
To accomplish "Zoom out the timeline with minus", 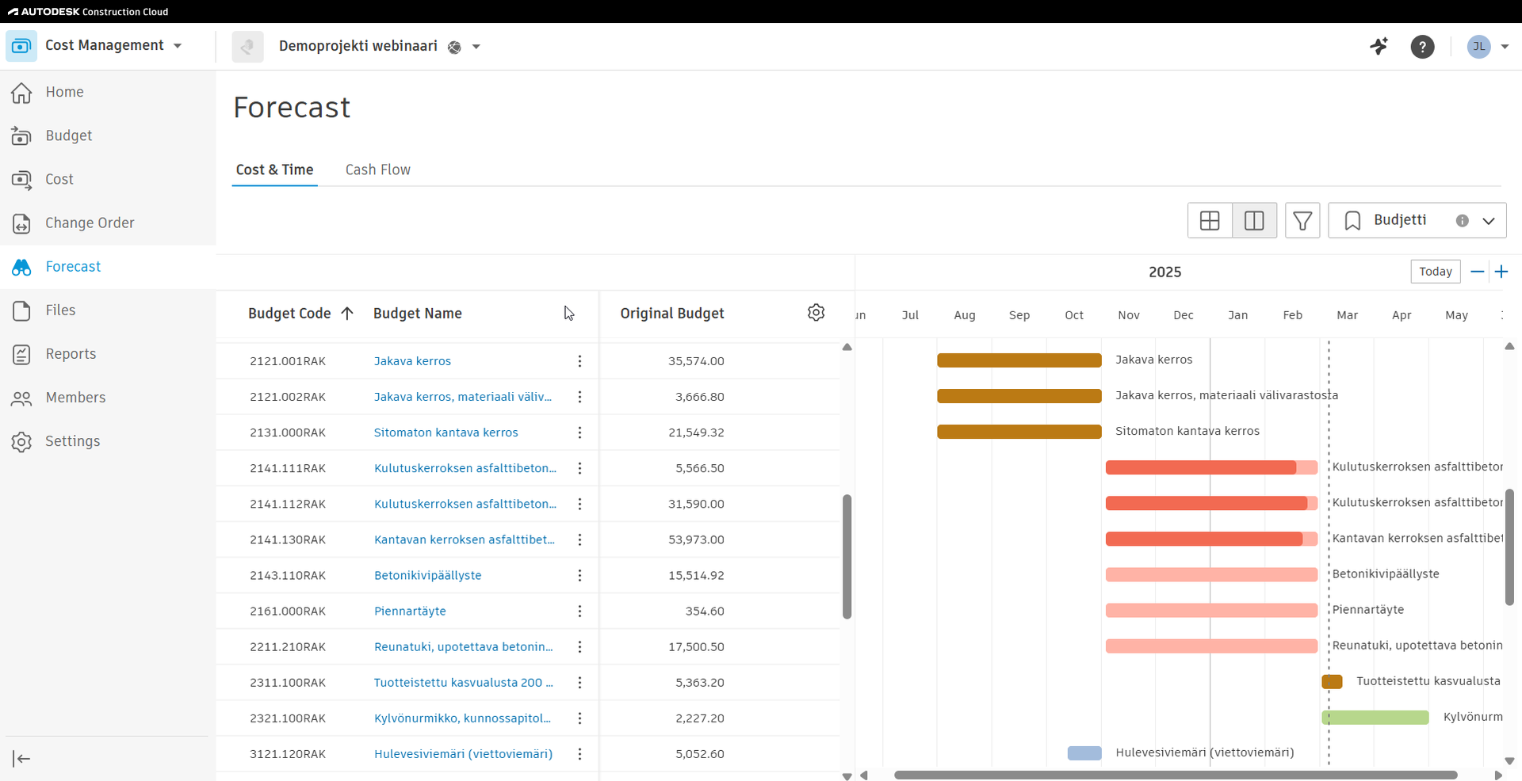I will [1477, 272].
